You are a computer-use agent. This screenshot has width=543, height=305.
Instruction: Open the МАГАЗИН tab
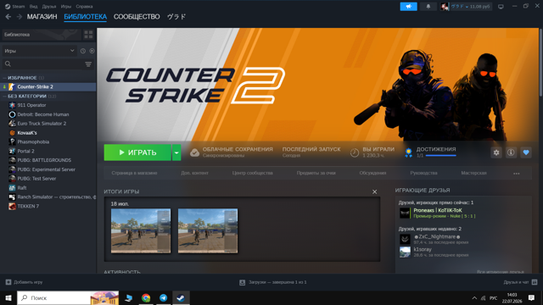[42, 17]
